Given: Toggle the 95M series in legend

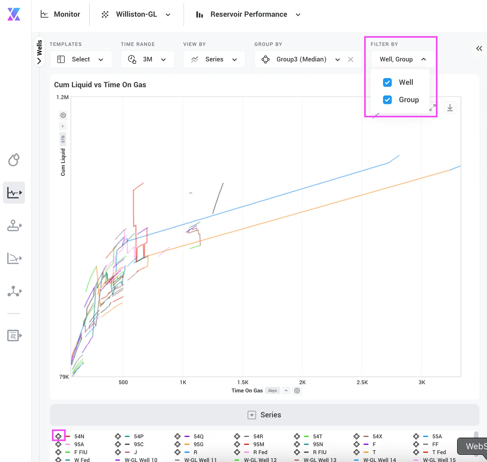Looking at the screenshot, I should 259,444.
